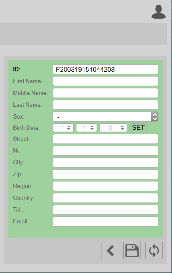Click into the Middle Name field
This screenshot has width=172, height=273.
click(105, 93)
